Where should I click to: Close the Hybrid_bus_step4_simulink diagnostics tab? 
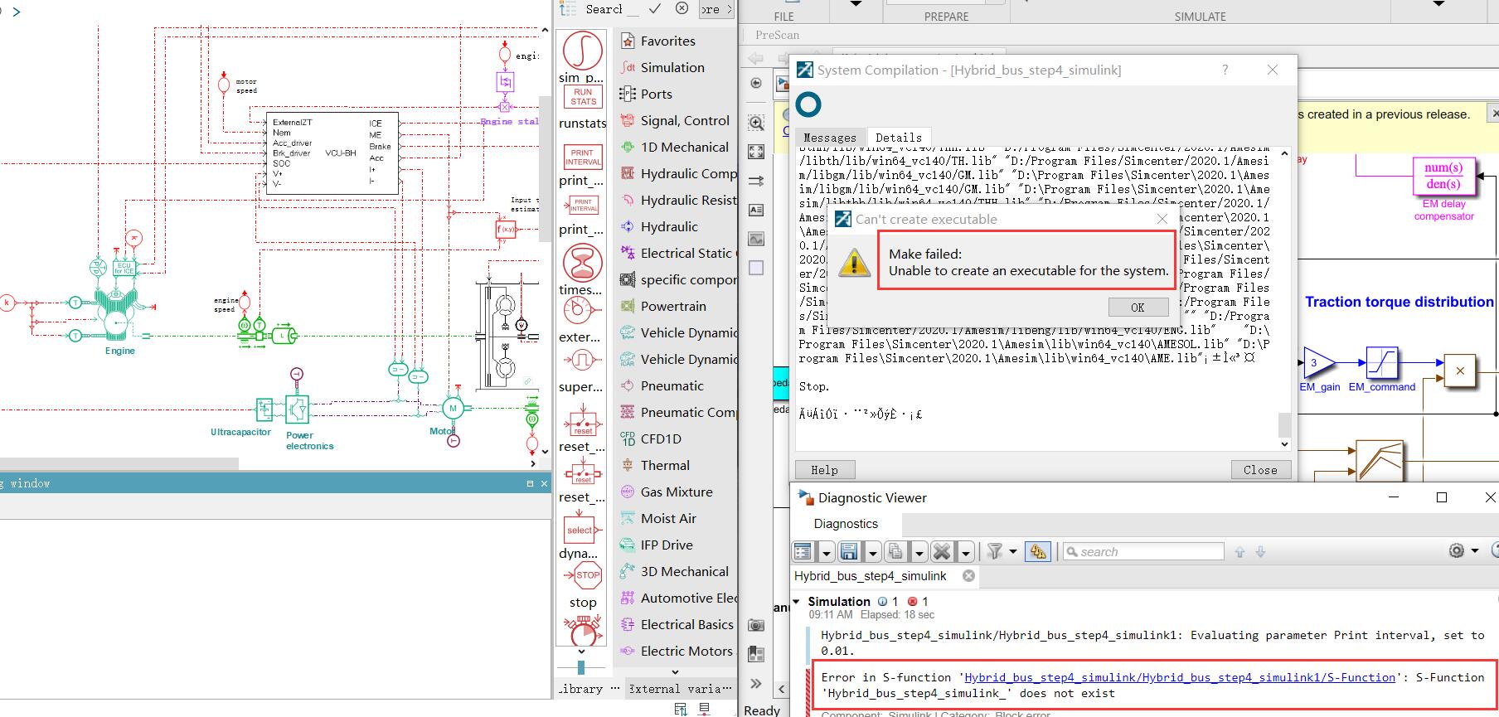[968, 575]
